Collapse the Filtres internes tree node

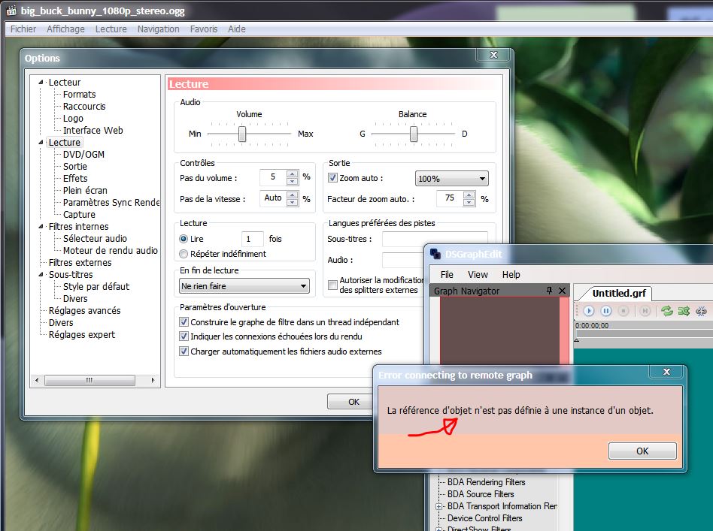click(x=41, y=226)
